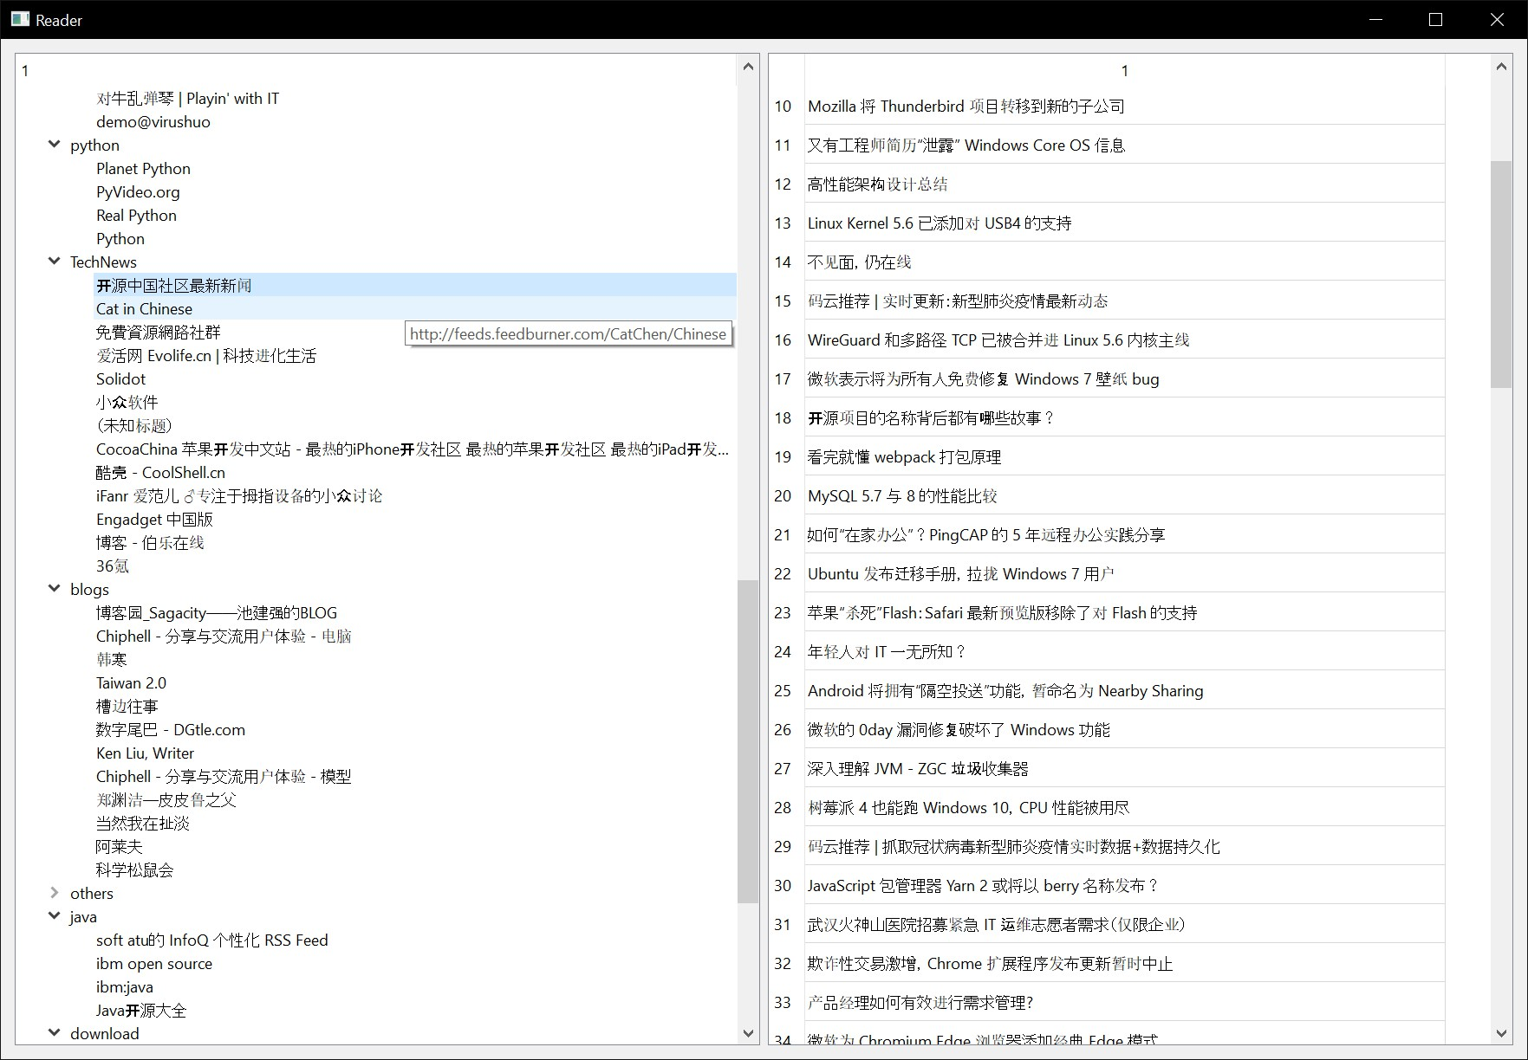The image size is (1528, 1060).
Task: Click the Reader application icon in title bar
Action: [19, 18]
